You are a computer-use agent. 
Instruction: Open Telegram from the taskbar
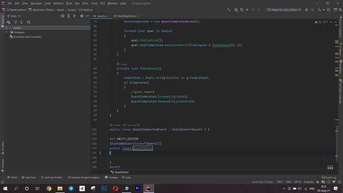click(x=71, y=188)
